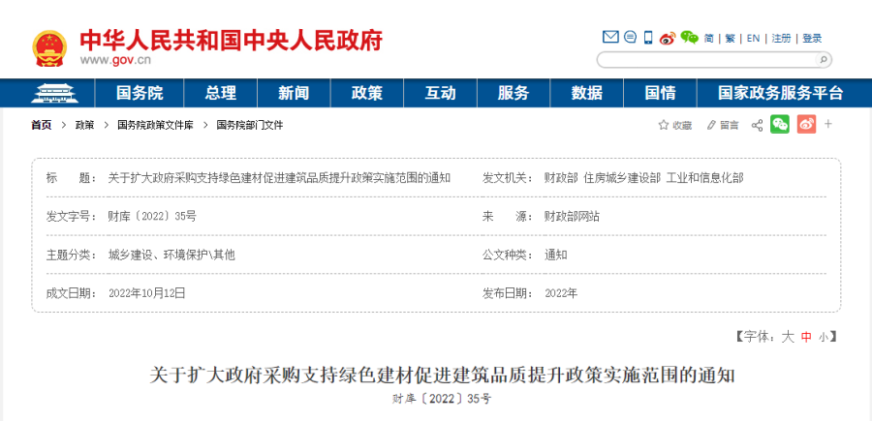The image size is (872, 421).
Task: Set font size to 小
Action: (823, 337)
